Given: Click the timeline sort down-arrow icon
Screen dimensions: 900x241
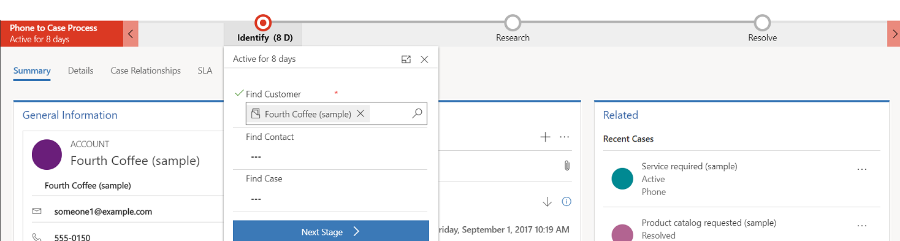Looking at the screenshot, I should pyautogui.click(x=547, y=201).
